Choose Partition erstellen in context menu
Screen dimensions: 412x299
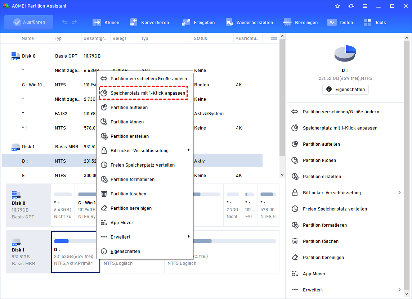pos(144,136)
